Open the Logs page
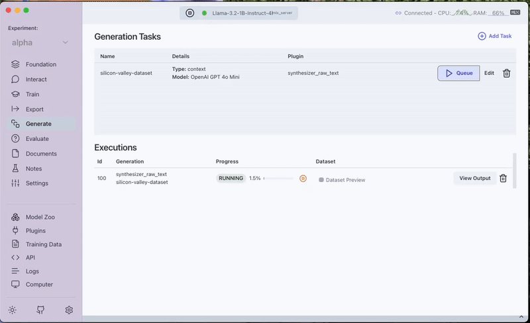 pos(32,271)
